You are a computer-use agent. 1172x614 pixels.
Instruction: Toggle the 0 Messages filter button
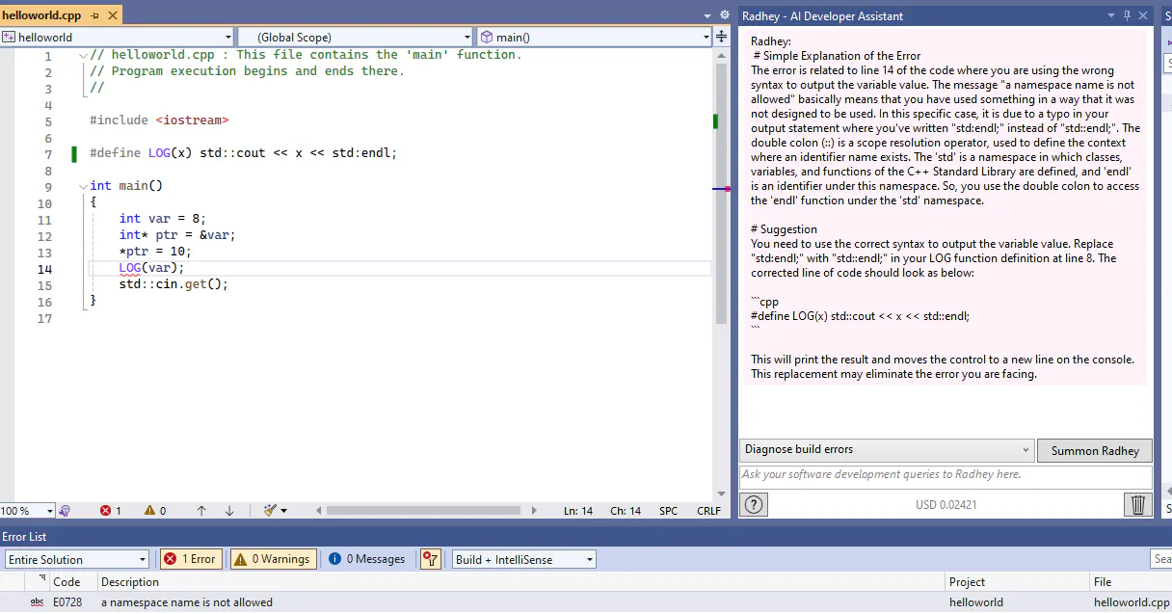tap(367, 559)
